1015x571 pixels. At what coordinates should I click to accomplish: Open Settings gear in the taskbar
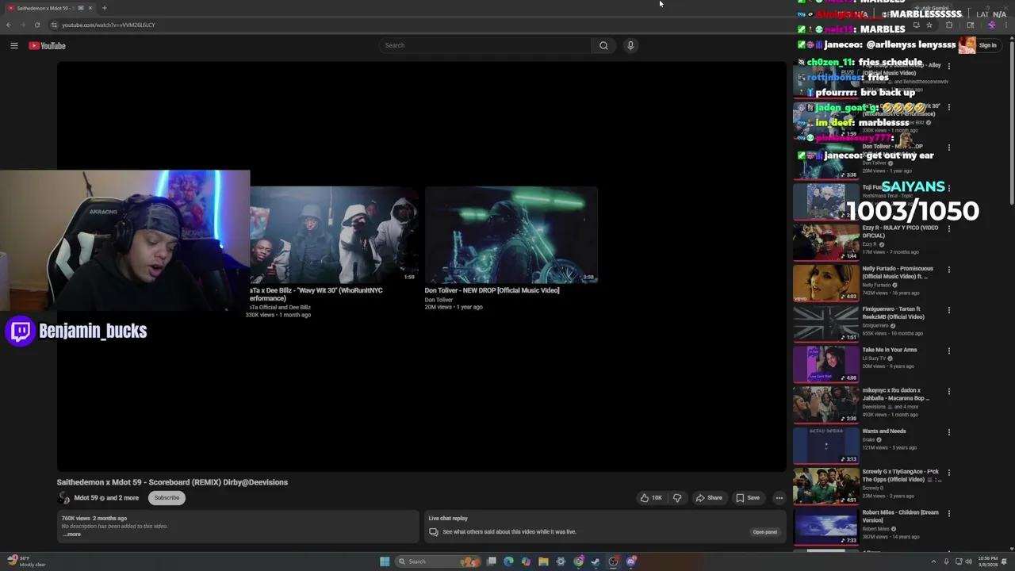pyautogui.click(x=561, y=561)
